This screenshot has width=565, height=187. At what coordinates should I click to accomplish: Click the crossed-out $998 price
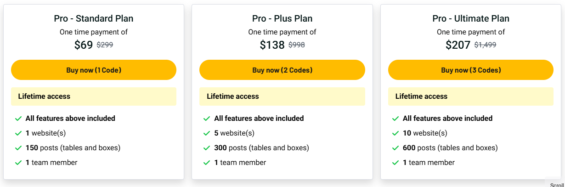[x=297, y=45]
